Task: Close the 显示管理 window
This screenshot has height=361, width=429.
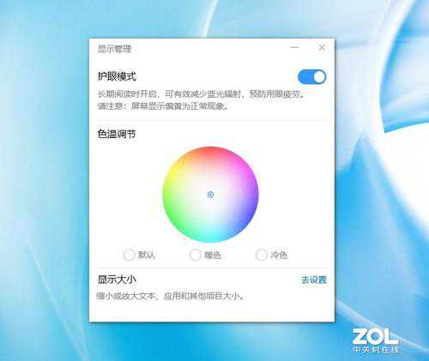Action: [322, 47]
